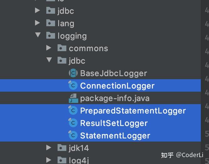Click the logging package folder icon
The height and width of the screenshot is (164, 209).
pos(51,36)
